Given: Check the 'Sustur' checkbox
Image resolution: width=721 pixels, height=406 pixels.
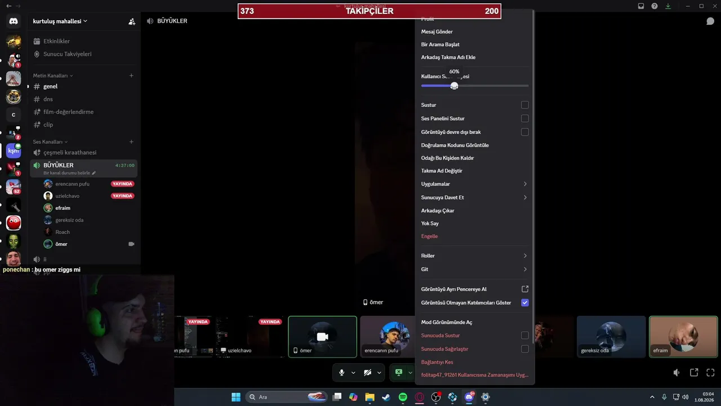Looking at the screenshot, I should pos(525,105).
